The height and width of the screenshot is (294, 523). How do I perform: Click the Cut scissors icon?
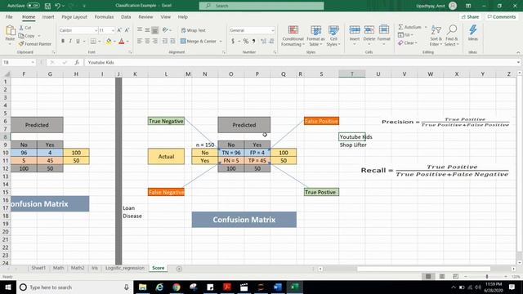tap(21, 28)
